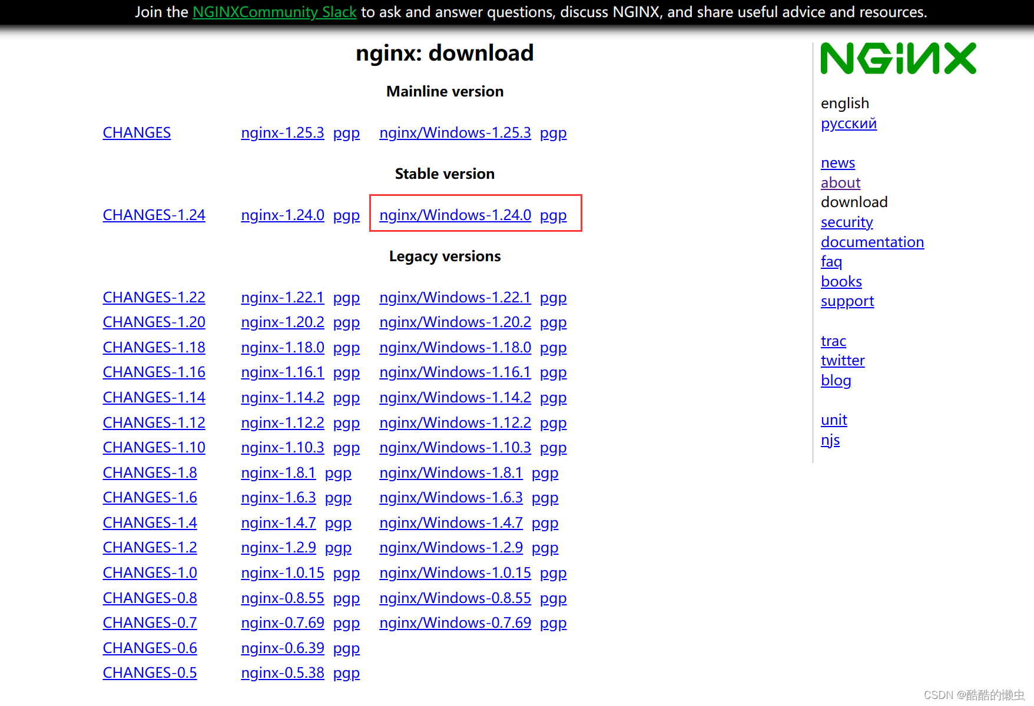Download nginx/Windows-1.20.2
The height and width of the screenshot is (706, 1034).
pos(455,322)
